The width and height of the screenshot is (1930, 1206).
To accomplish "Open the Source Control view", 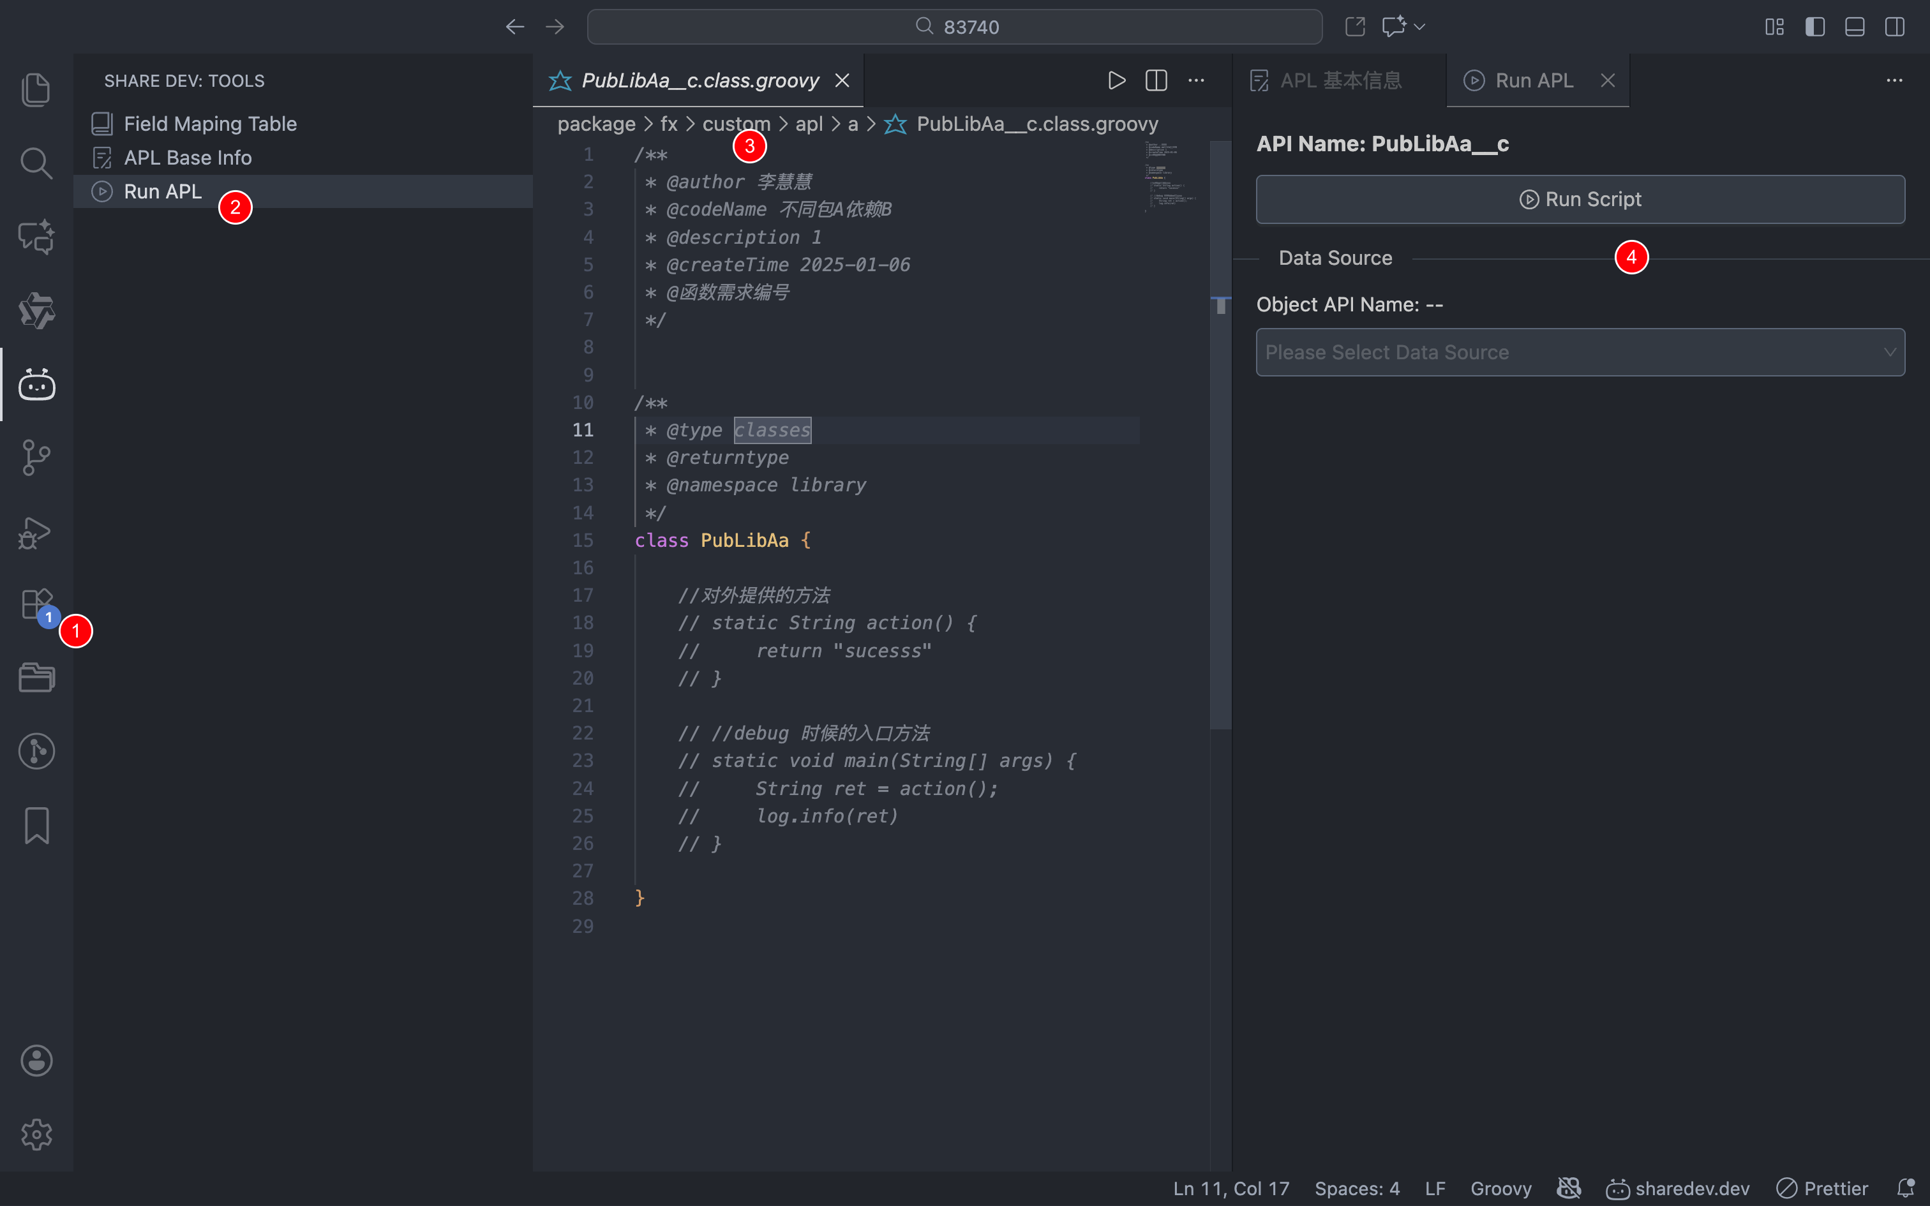I will (36, 457).
